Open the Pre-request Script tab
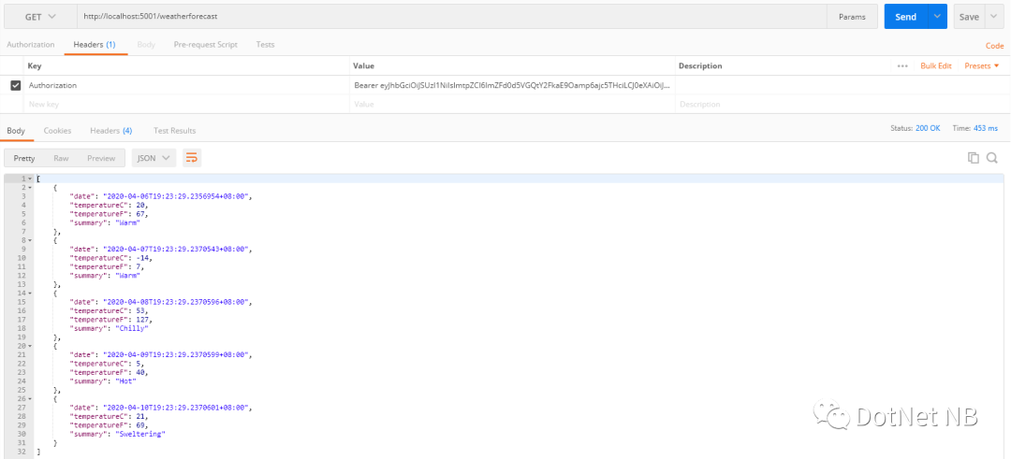This screenshot has width=1011, height=459. 206,45
